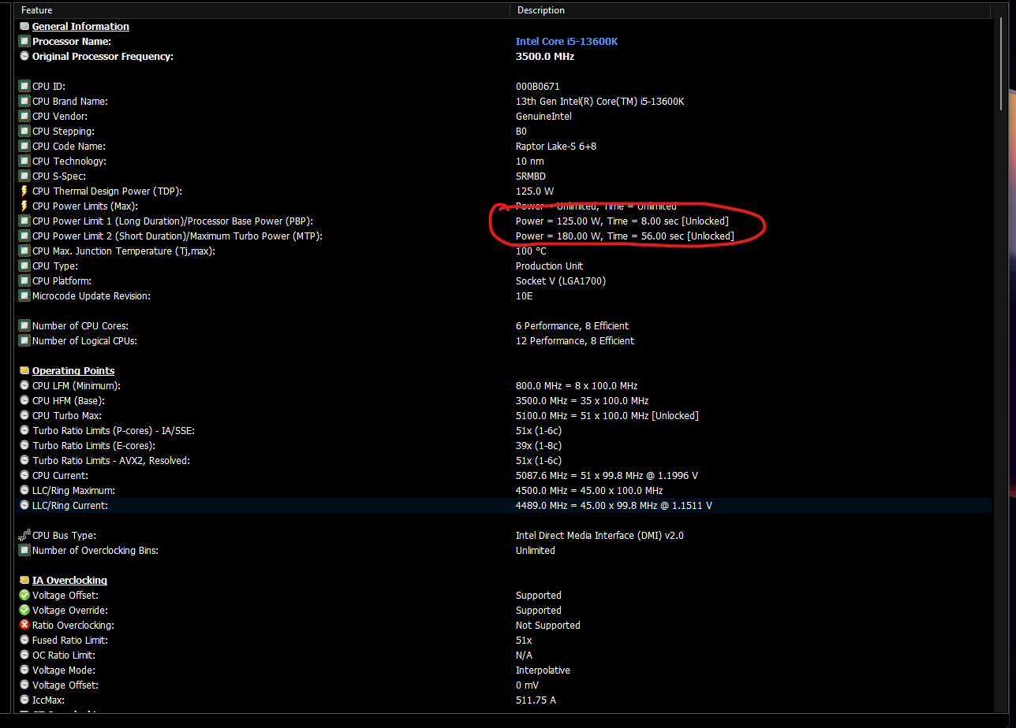
Task: Select the 'Not Supported' Ratio Overclocking value
Action: coord(548,626)
